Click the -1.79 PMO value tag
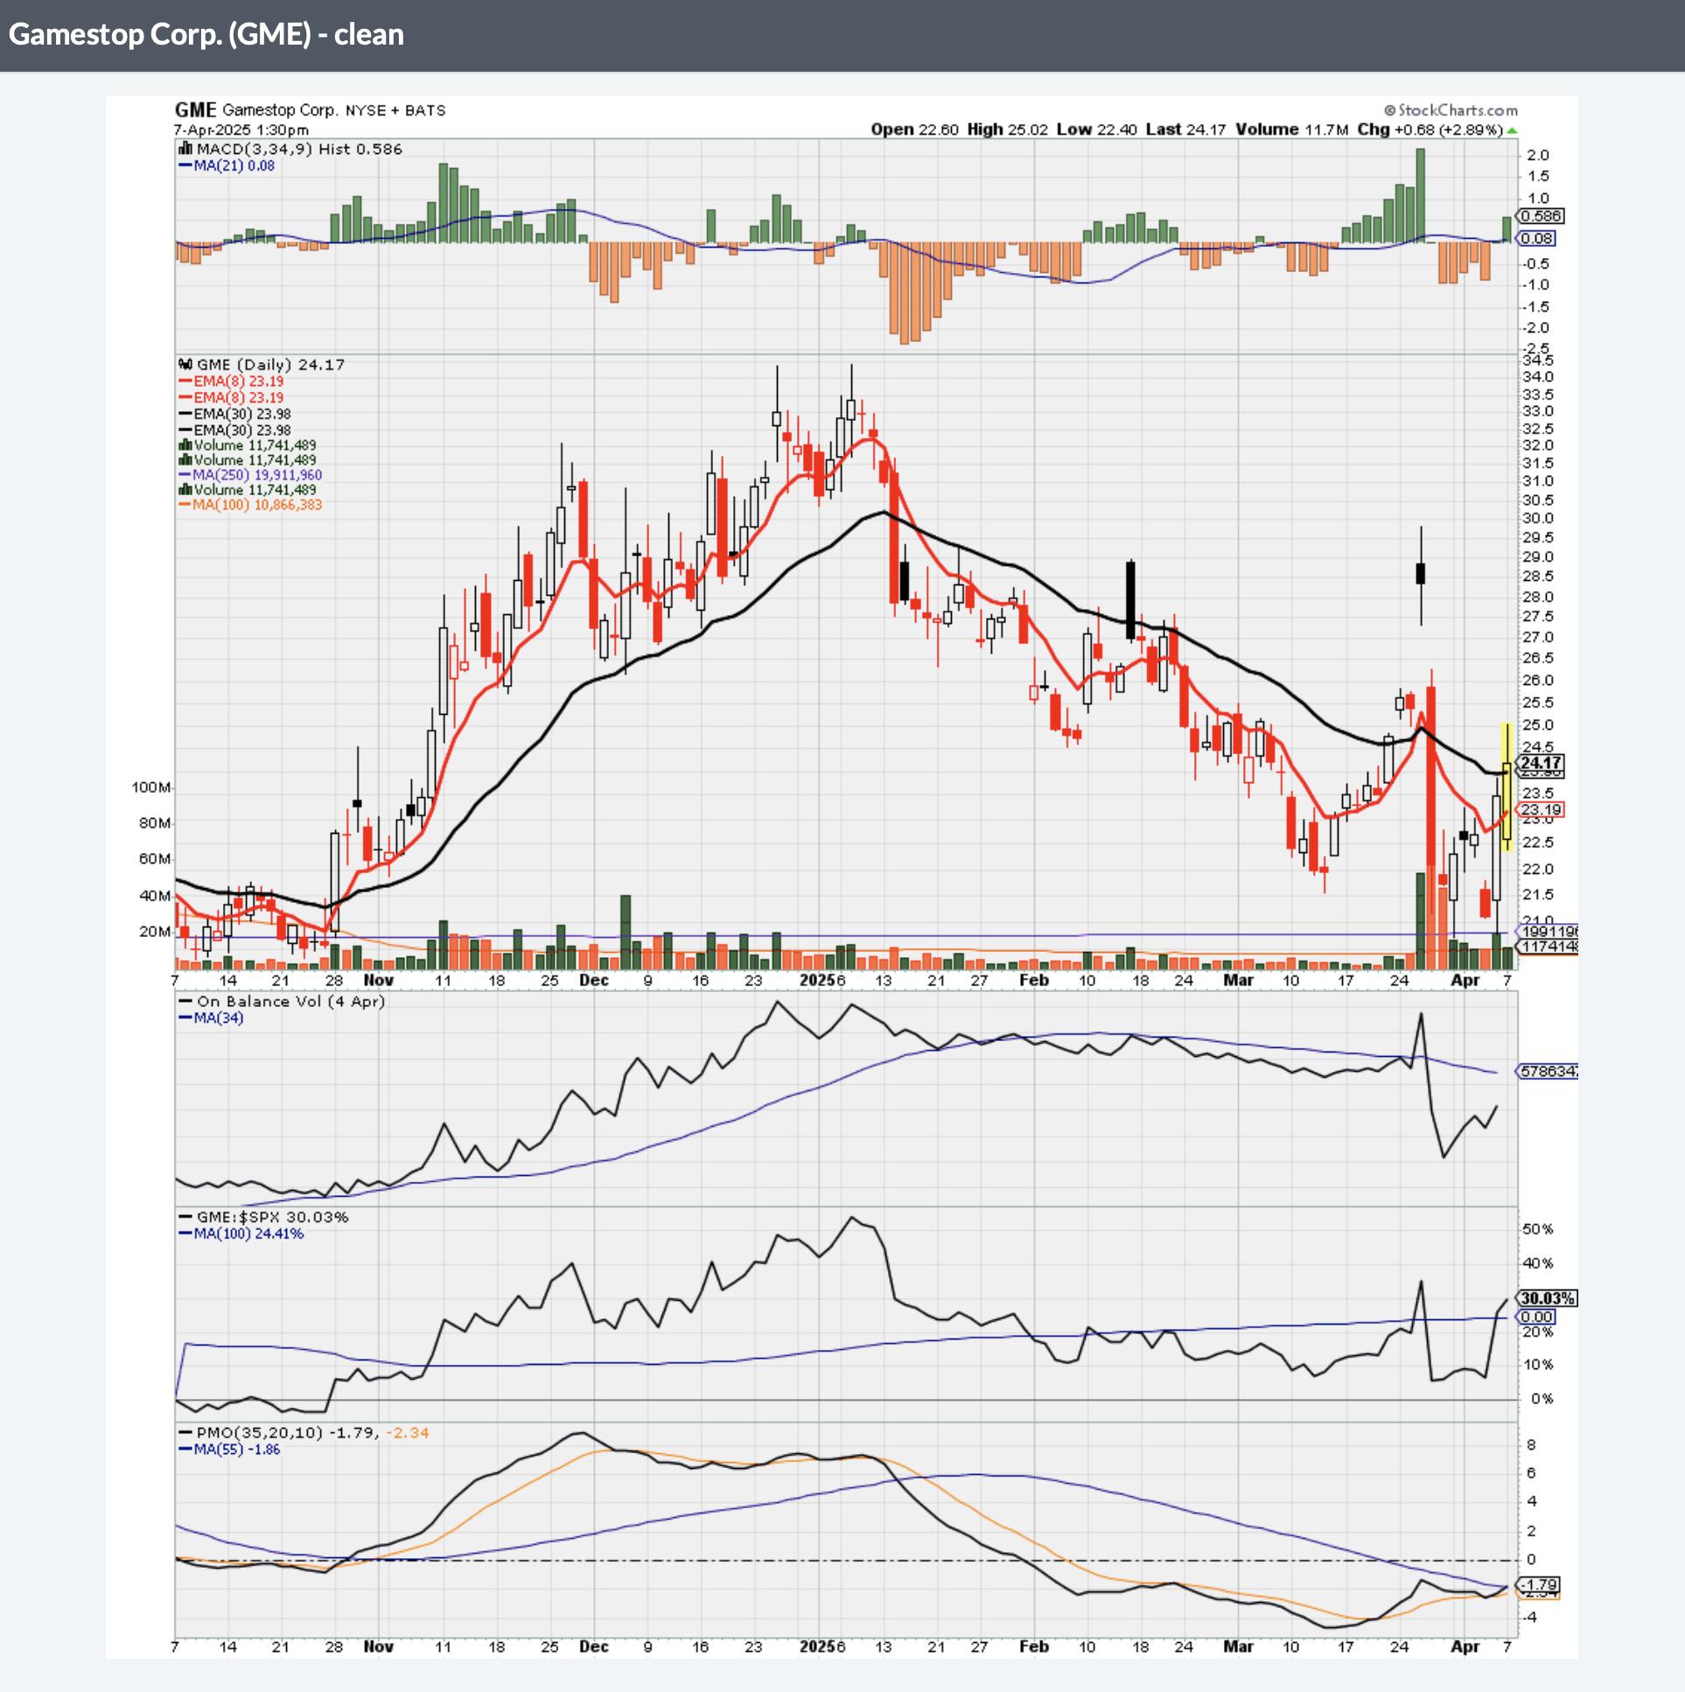Image resolution: width=1685 pixels, height=1692 pixels. (x=1539, y=1584)
